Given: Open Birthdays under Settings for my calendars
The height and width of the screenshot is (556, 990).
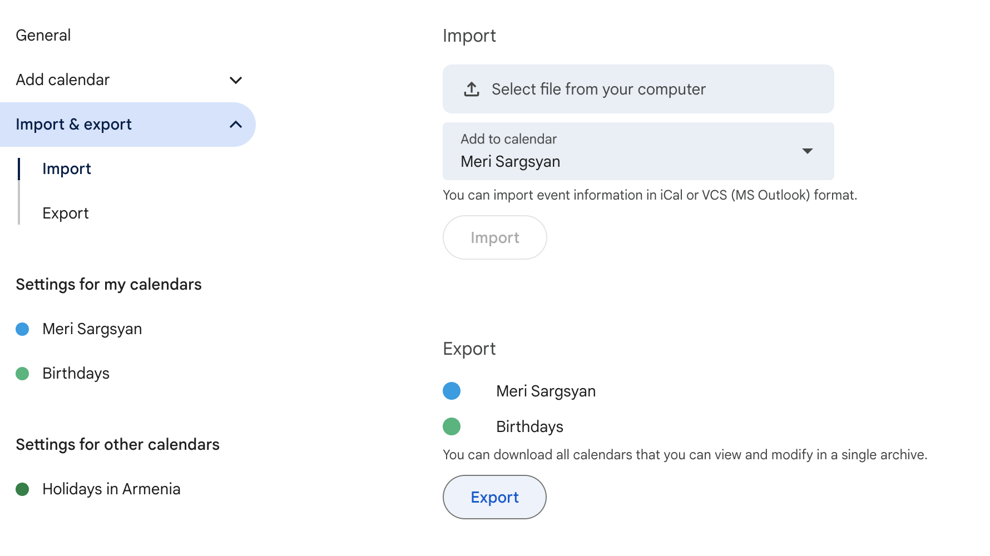Looking at the screenshot, I should click(76, 374).
